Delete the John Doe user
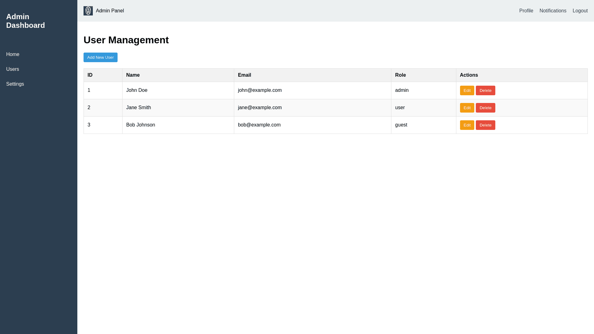594x334 pixels. point(485,91)
